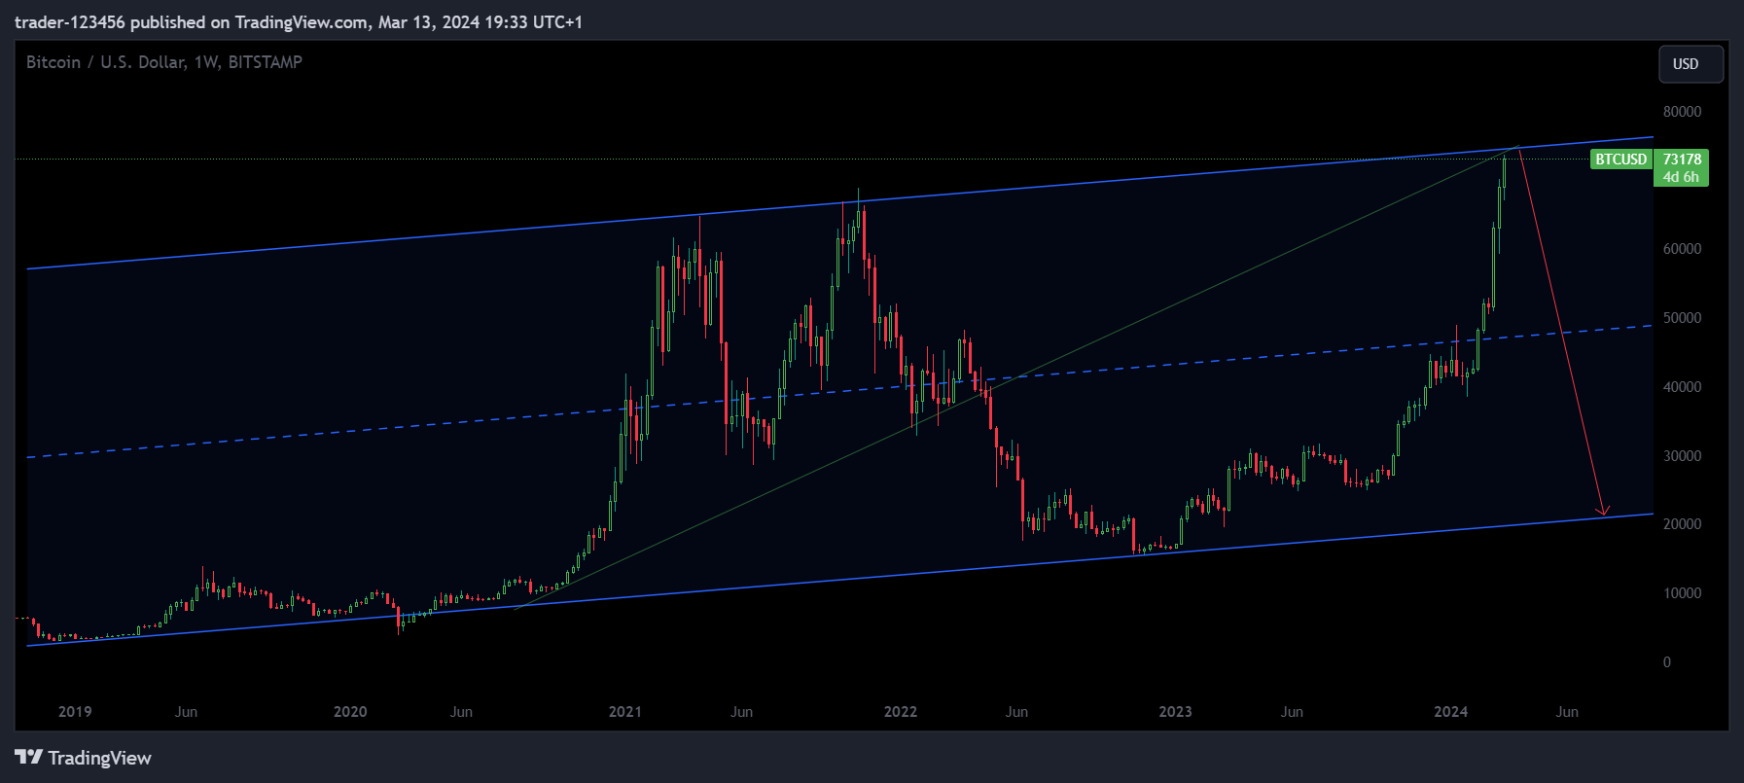
Task: Click the BTCUSD green price label
Action: tap(1620, 160)
